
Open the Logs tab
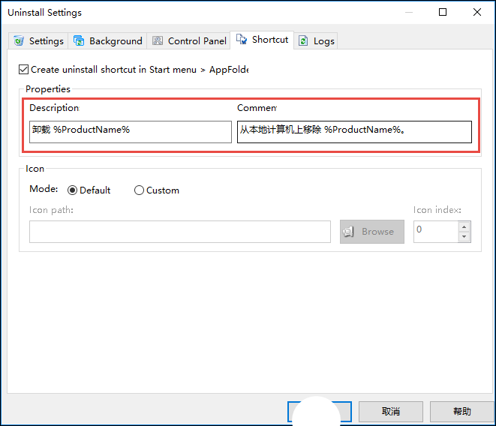[316, 40]
